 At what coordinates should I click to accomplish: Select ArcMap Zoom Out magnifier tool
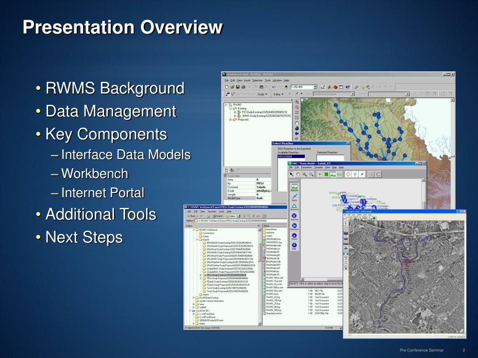pos(296,107)
